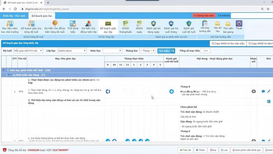273x154 pixels.
Task: Select Kế hoạch giáo dục lớp icon
Action: point(108,23)
